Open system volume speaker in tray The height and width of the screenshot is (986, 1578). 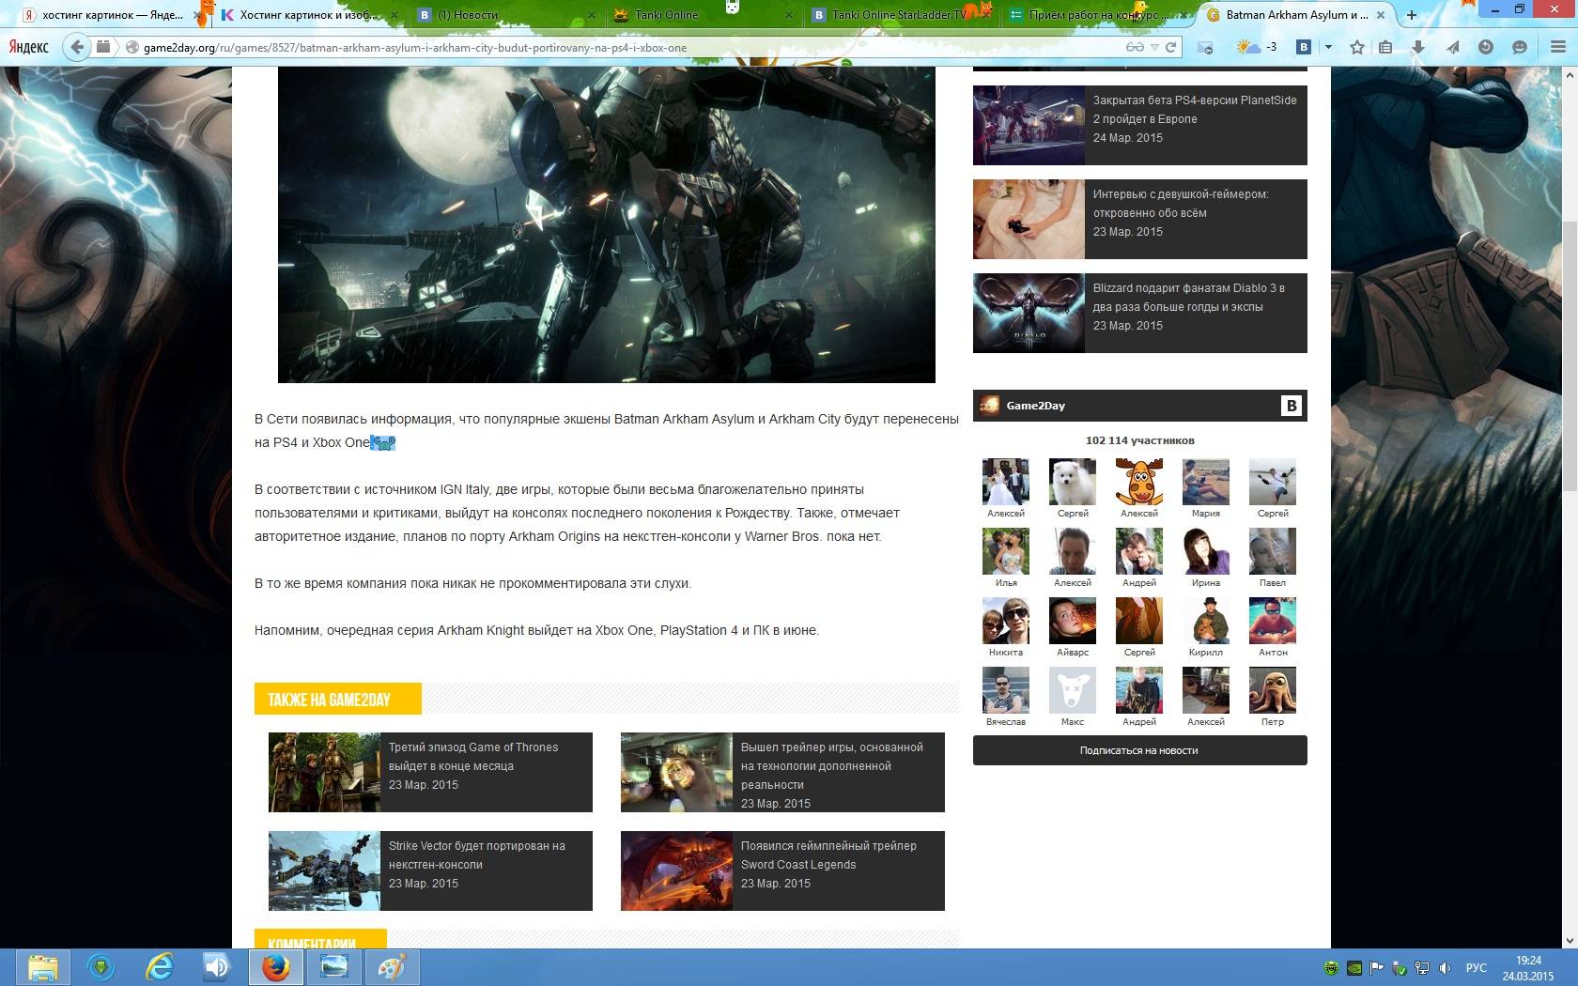1445,968
